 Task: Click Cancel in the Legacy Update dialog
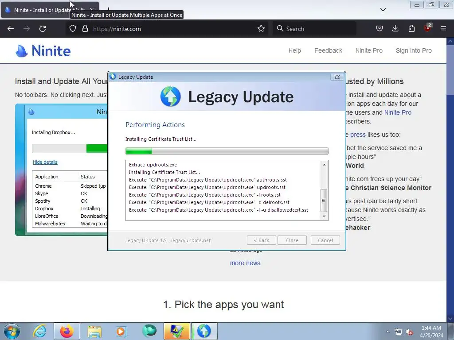325,240
